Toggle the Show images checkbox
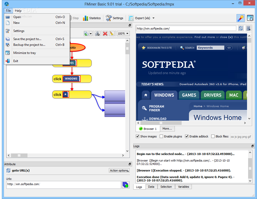The width and height of the screenshot is (257, 199). (137, 136)
